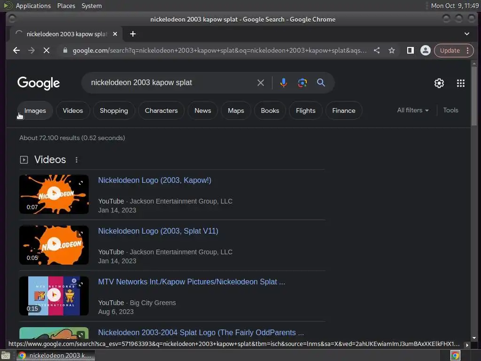481x361 pixels.
Task: Select the Characters filter
Action: coord(161,111)
